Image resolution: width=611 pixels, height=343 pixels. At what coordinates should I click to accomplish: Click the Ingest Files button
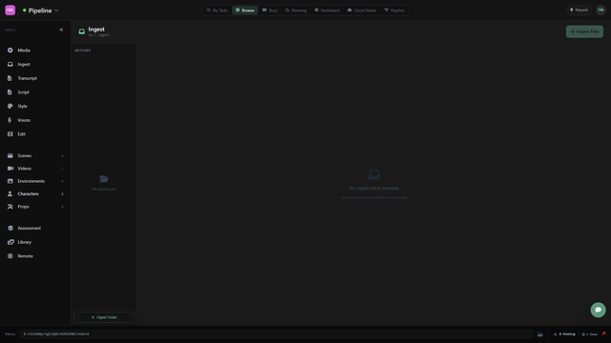point(584,31)
